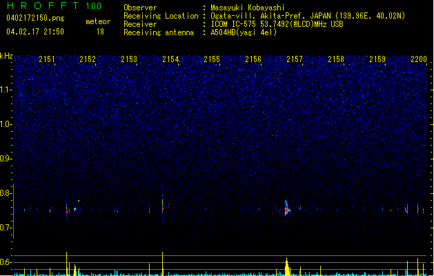Click the 2153 time marker
Screen dimensions: 434x276
pyautogui.click(x=129, y=59)
